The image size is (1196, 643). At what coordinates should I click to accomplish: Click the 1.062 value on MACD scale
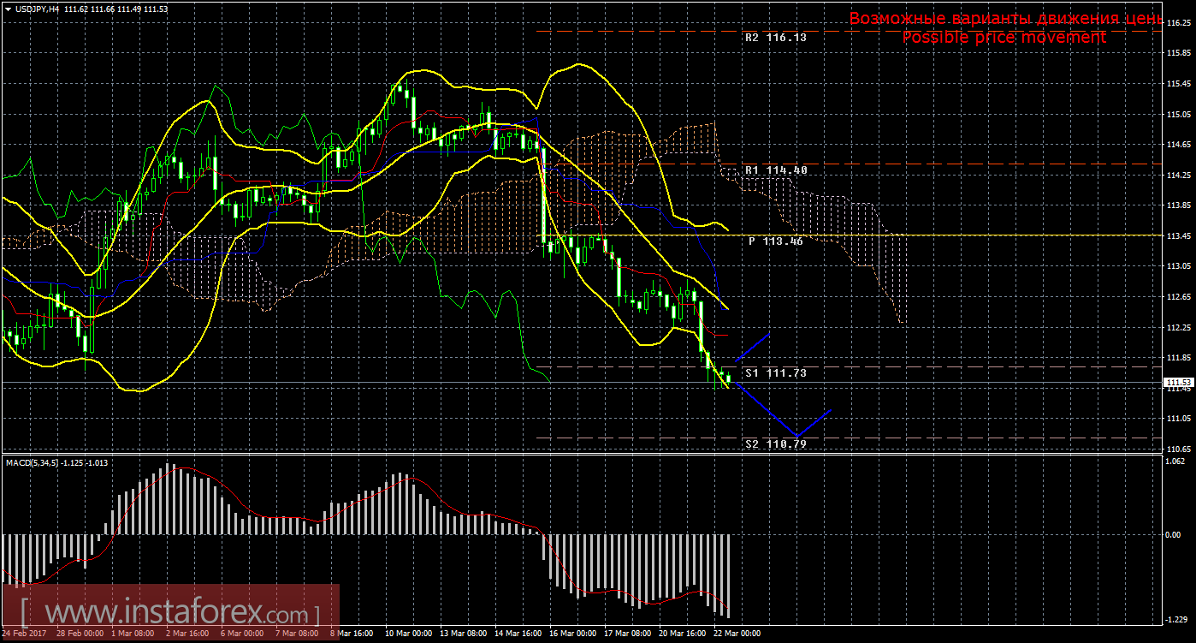coord(1177,462)
